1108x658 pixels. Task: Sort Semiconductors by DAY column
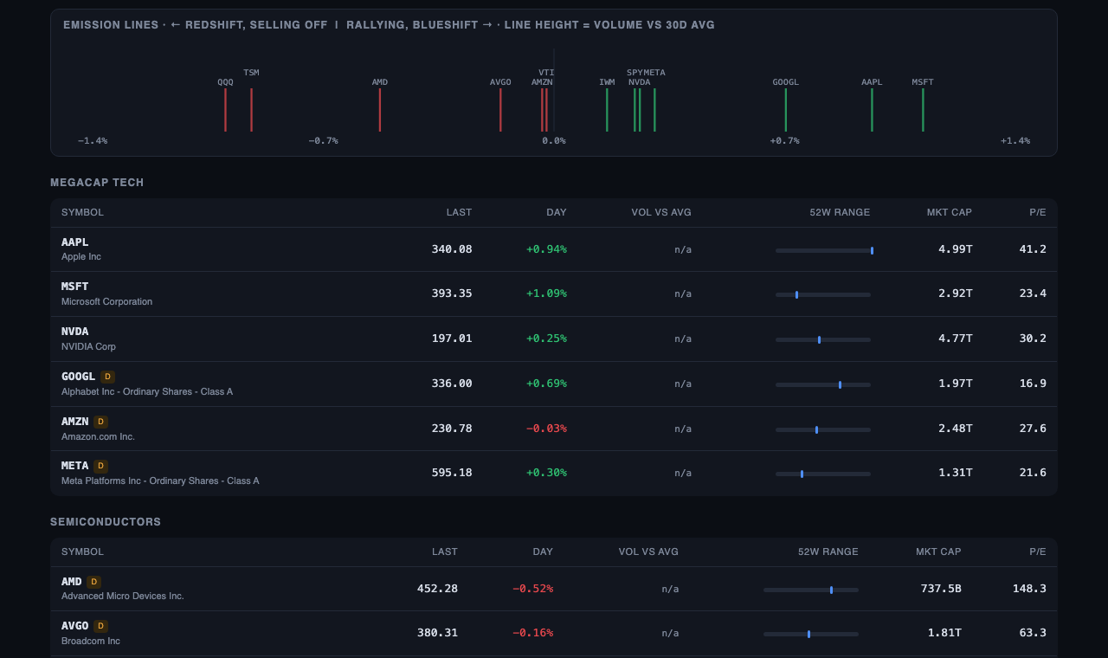coord(543,552)
